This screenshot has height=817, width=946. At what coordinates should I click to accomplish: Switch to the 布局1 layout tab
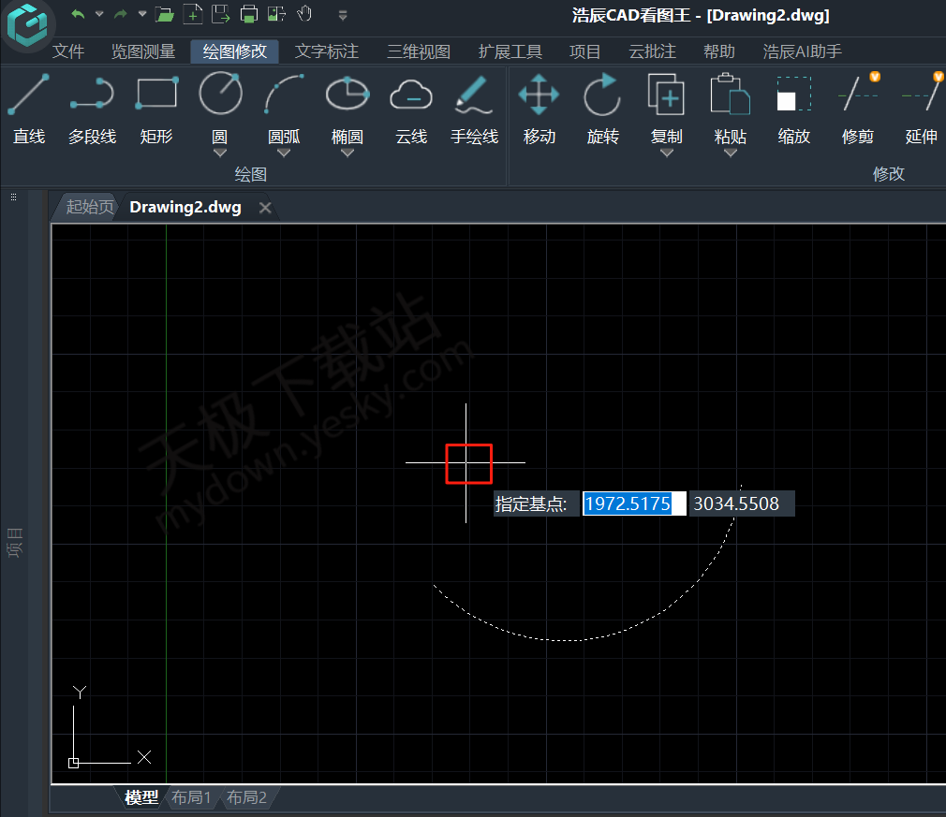191,797
